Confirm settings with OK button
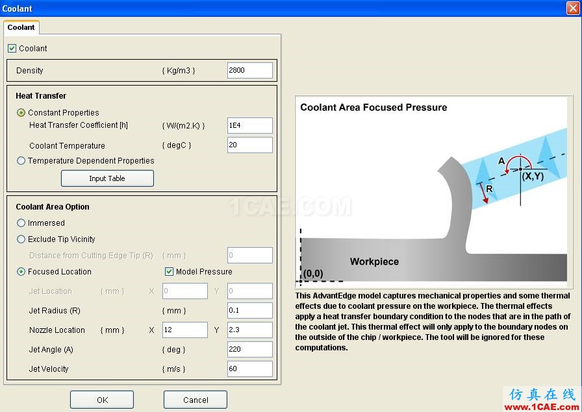Viewport: 582px width, 412px height. pyautogui.click(x=102, y=400)
